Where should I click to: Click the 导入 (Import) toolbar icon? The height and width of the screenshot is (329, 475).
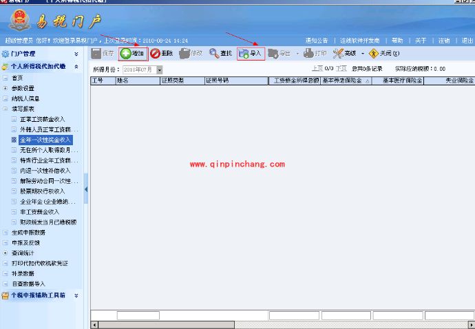tap(243, 53)
